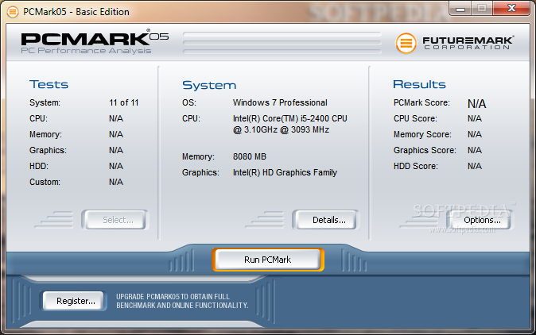
Task: Click the 'CPU Score:' label
Action: 415,118
